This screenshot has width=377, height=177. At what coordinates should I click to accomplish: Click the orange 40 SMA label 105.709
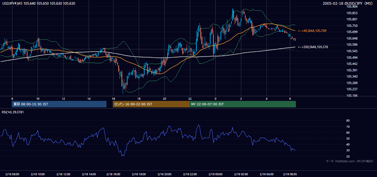[x=312, y=31]
